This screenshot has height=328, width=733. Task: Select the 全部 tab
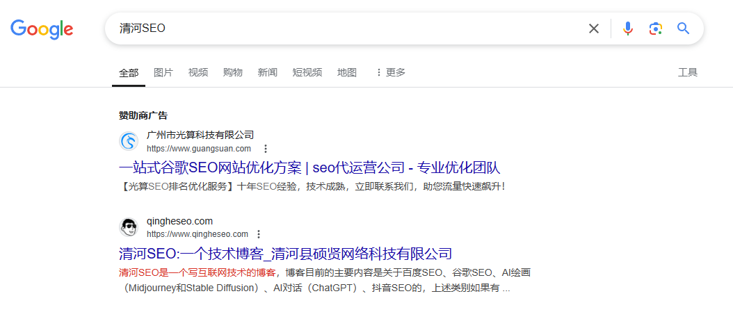click(129, 72)
